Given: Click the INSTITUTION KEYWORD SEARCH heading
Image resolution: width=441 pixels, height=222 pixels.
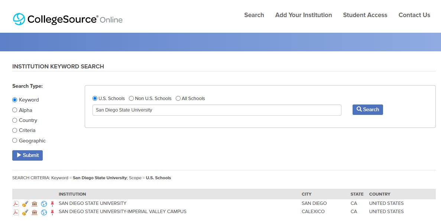Looking at the screenshot, I should point(58,67).
